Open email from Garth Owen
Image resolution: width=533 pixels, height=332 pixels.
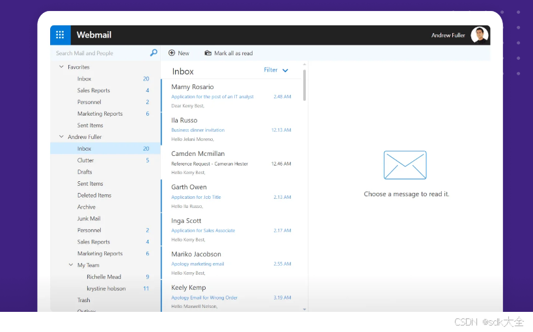coord(231,196)
